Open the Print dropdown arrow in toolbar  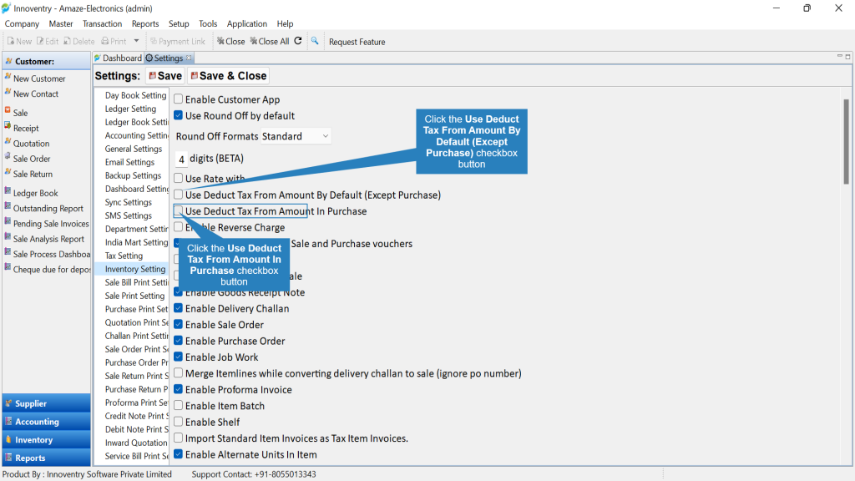pos(136,42)
